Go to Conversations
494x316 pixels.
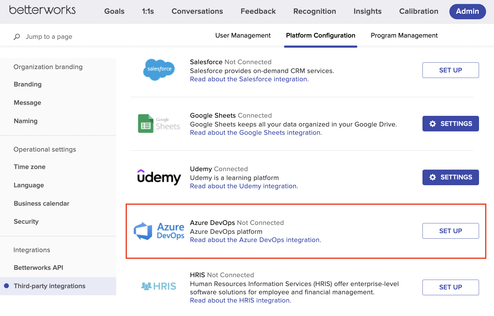coord(197,11)
